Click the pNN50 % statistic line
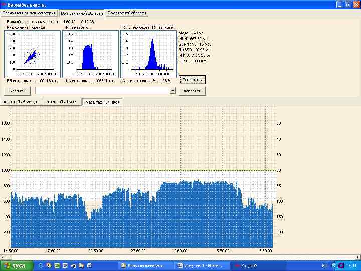 pyautogui.click(x=195, y=56)
